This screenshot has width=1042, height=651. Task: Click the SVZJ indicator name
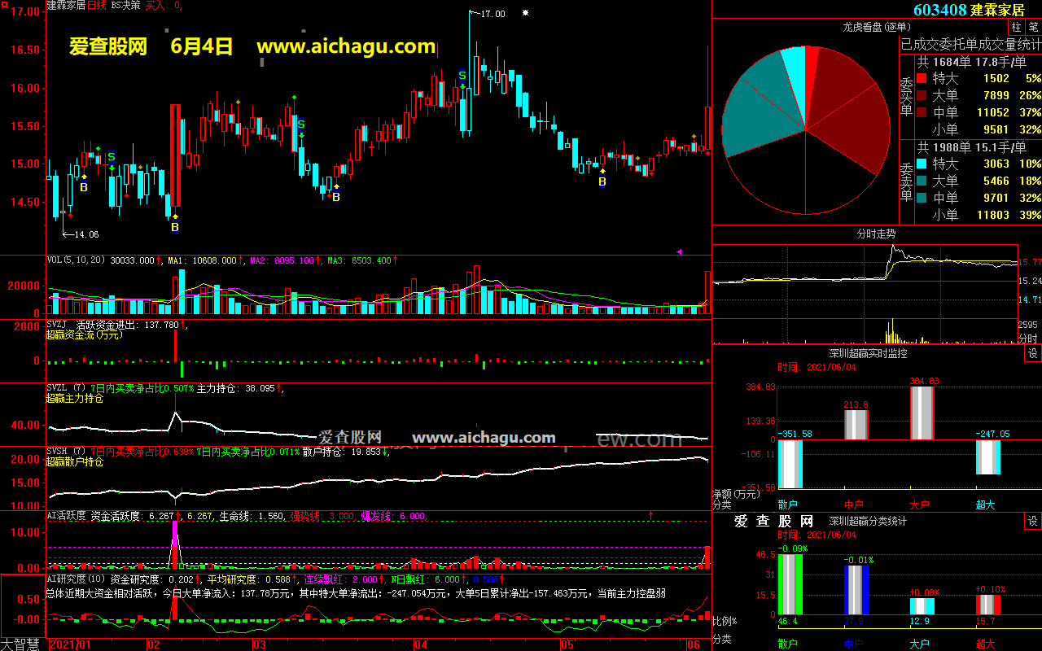(57, 325)
